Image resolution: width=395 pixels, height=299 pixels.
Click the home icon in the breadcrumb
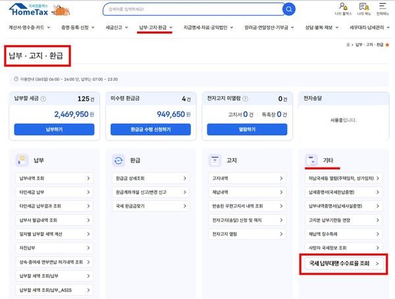click(348, 45)
